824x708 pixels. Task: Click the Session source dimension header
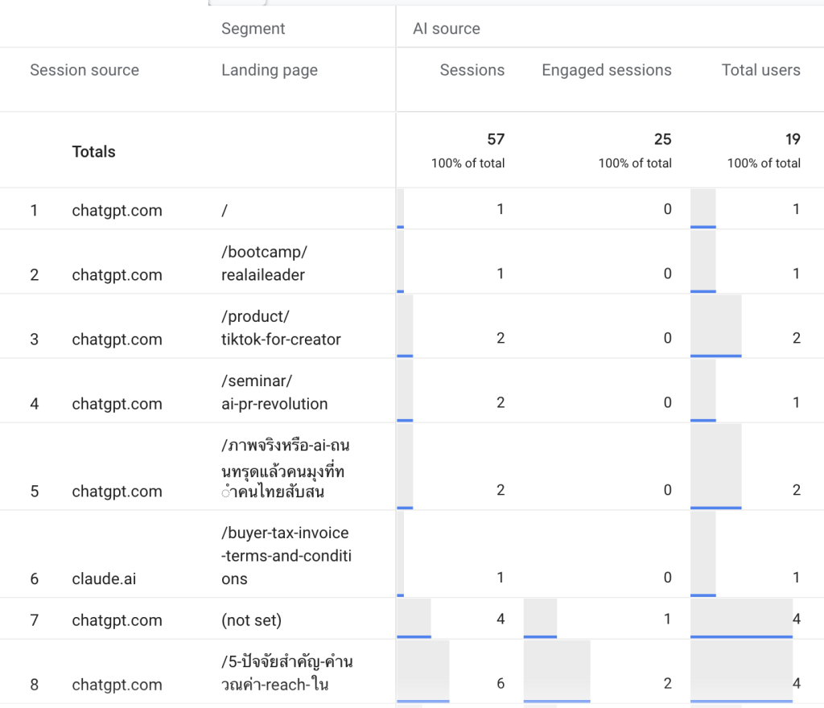tap(84, 70)
